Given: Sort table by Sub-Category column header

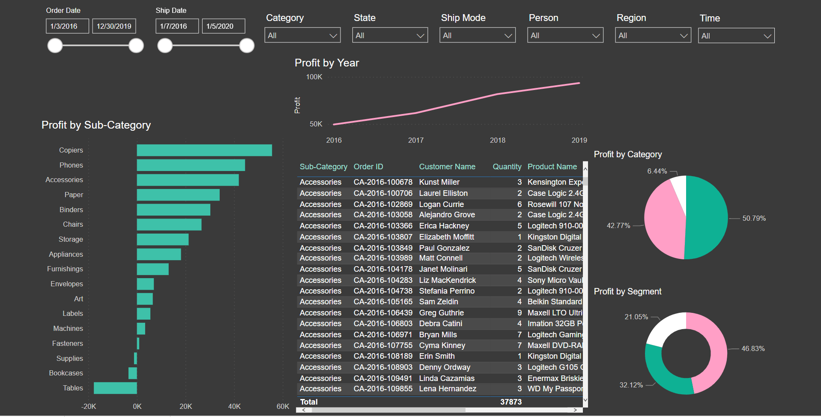Looking at the screenshot, I should click(323, 167).
